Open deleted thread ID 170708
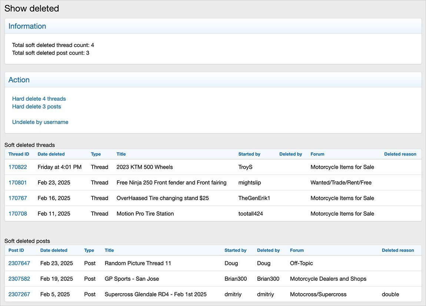This screenshot has width=426, height=306. point(18,214)
